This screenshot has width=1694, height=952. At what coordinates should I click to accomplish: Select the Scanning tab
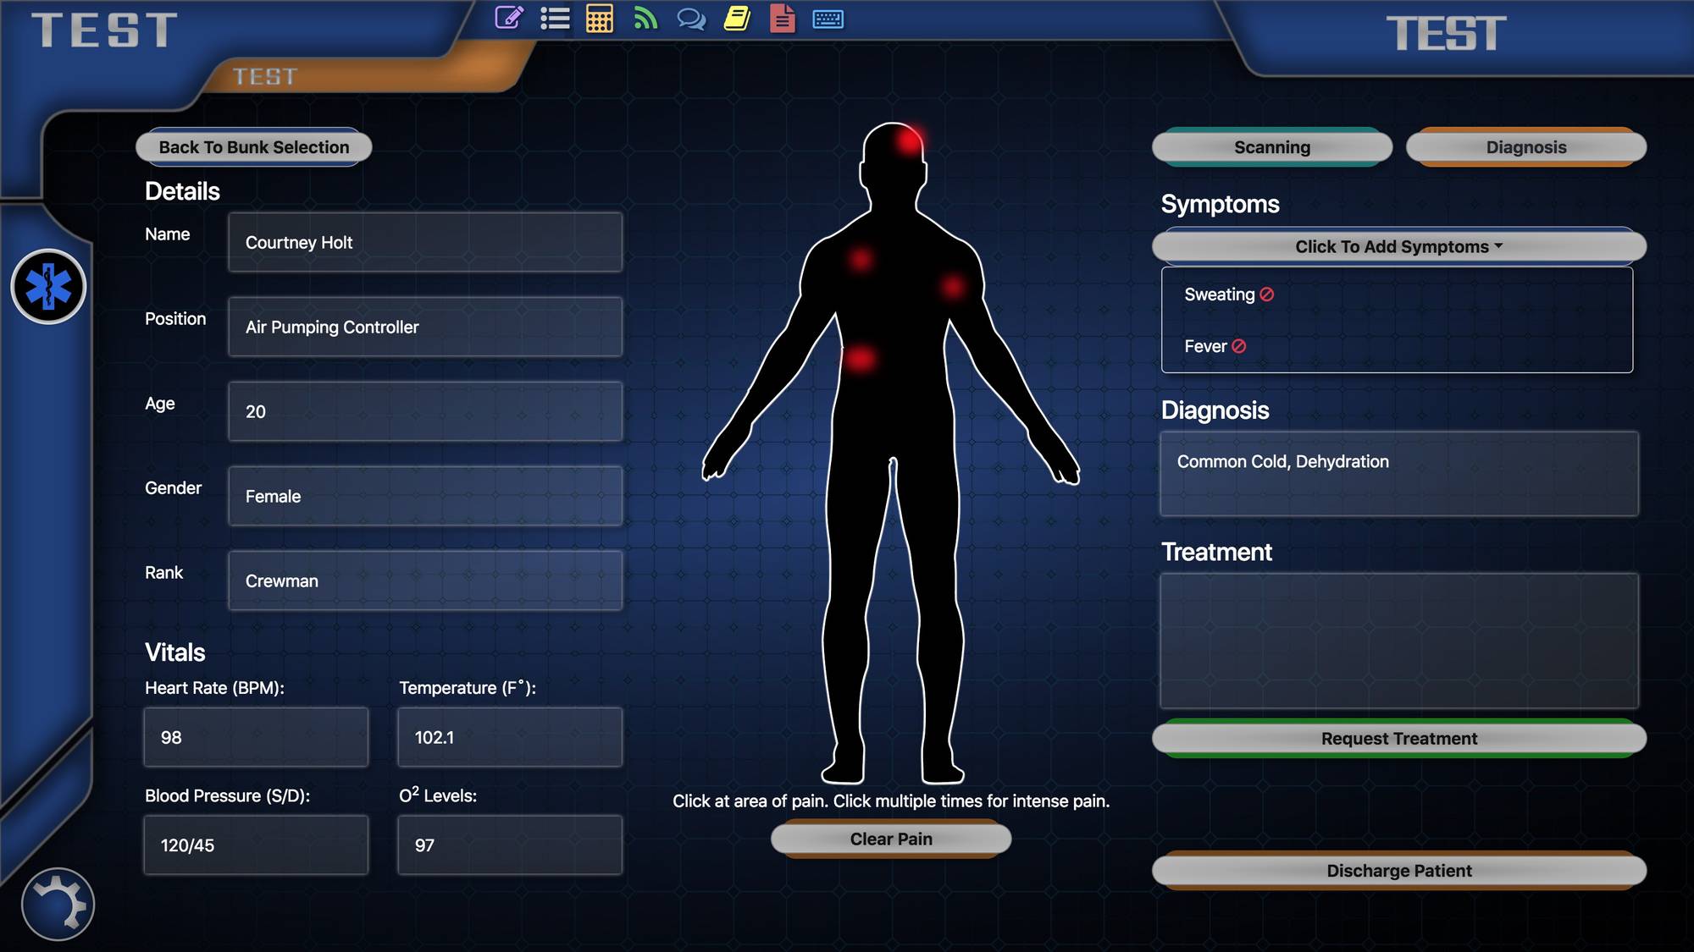tap(1270, 146)
